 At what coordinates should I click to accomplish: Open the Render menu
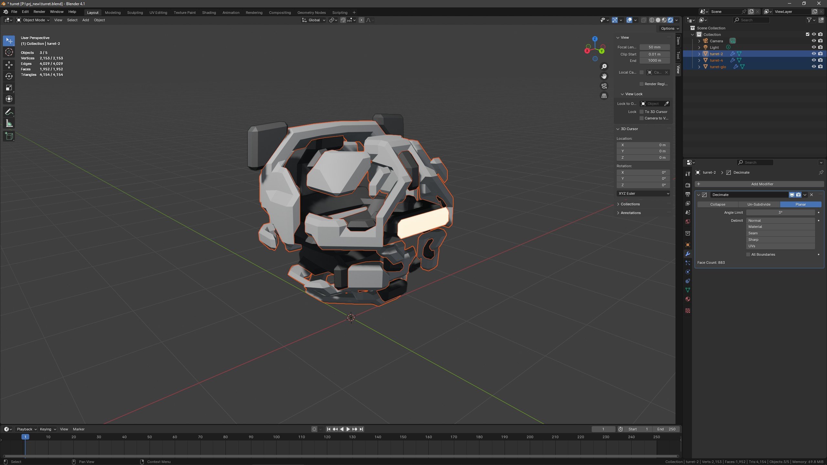point(39,12)
